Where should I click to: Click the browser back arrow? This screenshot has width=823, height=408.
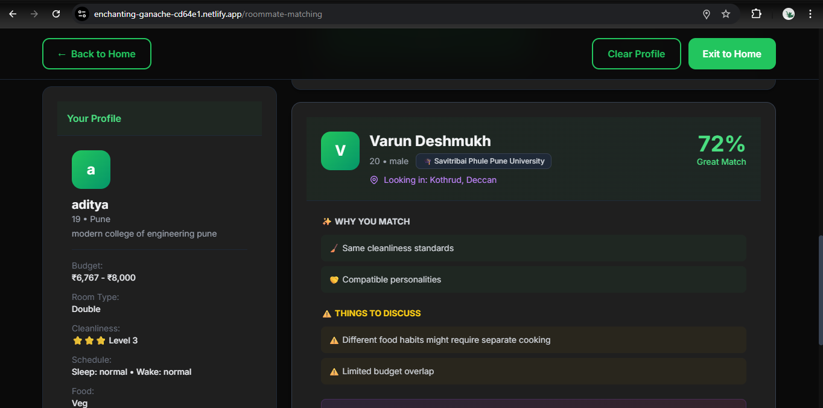click(13, 14)
